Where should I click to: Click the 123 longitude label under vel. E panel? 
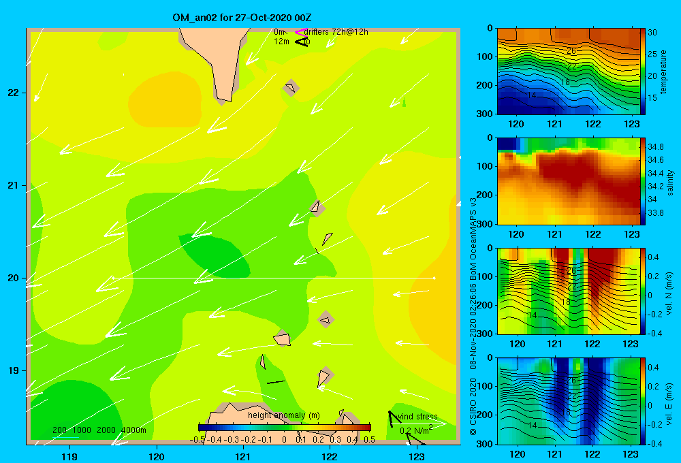pos(631,454)
